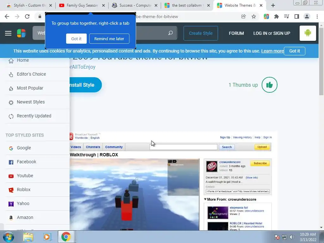Open a new tab with plus button
This screenshot has height=243, width=324.
(x=273, y=5)
